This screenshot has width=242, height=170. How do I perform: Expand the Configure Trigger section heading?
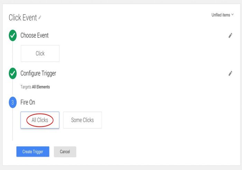pyautogui.click(x=38, y=74)
